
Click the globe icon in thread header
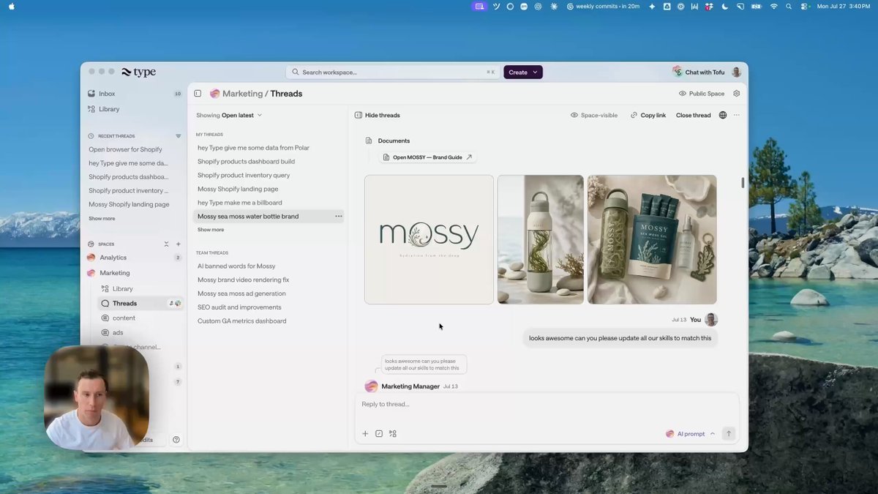[723, 115]
